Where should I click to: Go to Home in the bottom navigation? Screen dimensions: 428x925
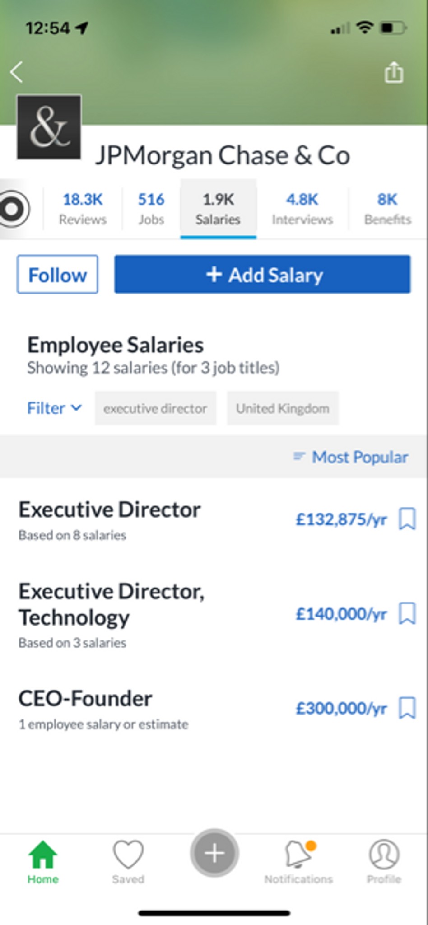(x=42, y=858)
